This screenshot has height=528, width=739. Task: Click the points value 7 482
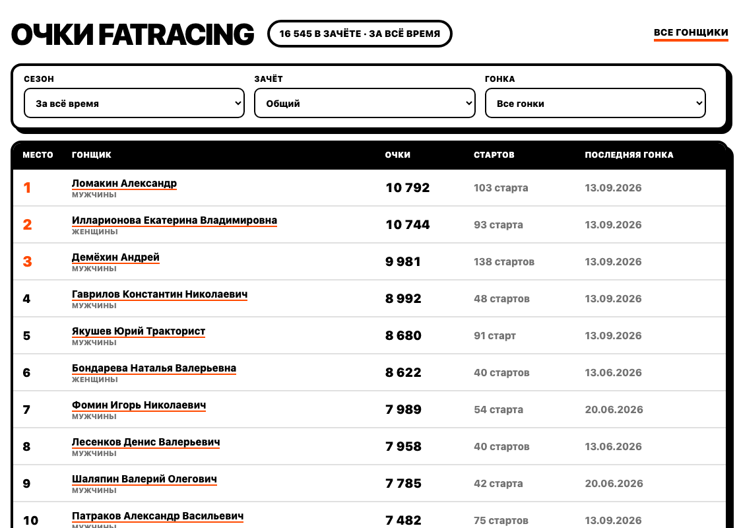[403, 521]
